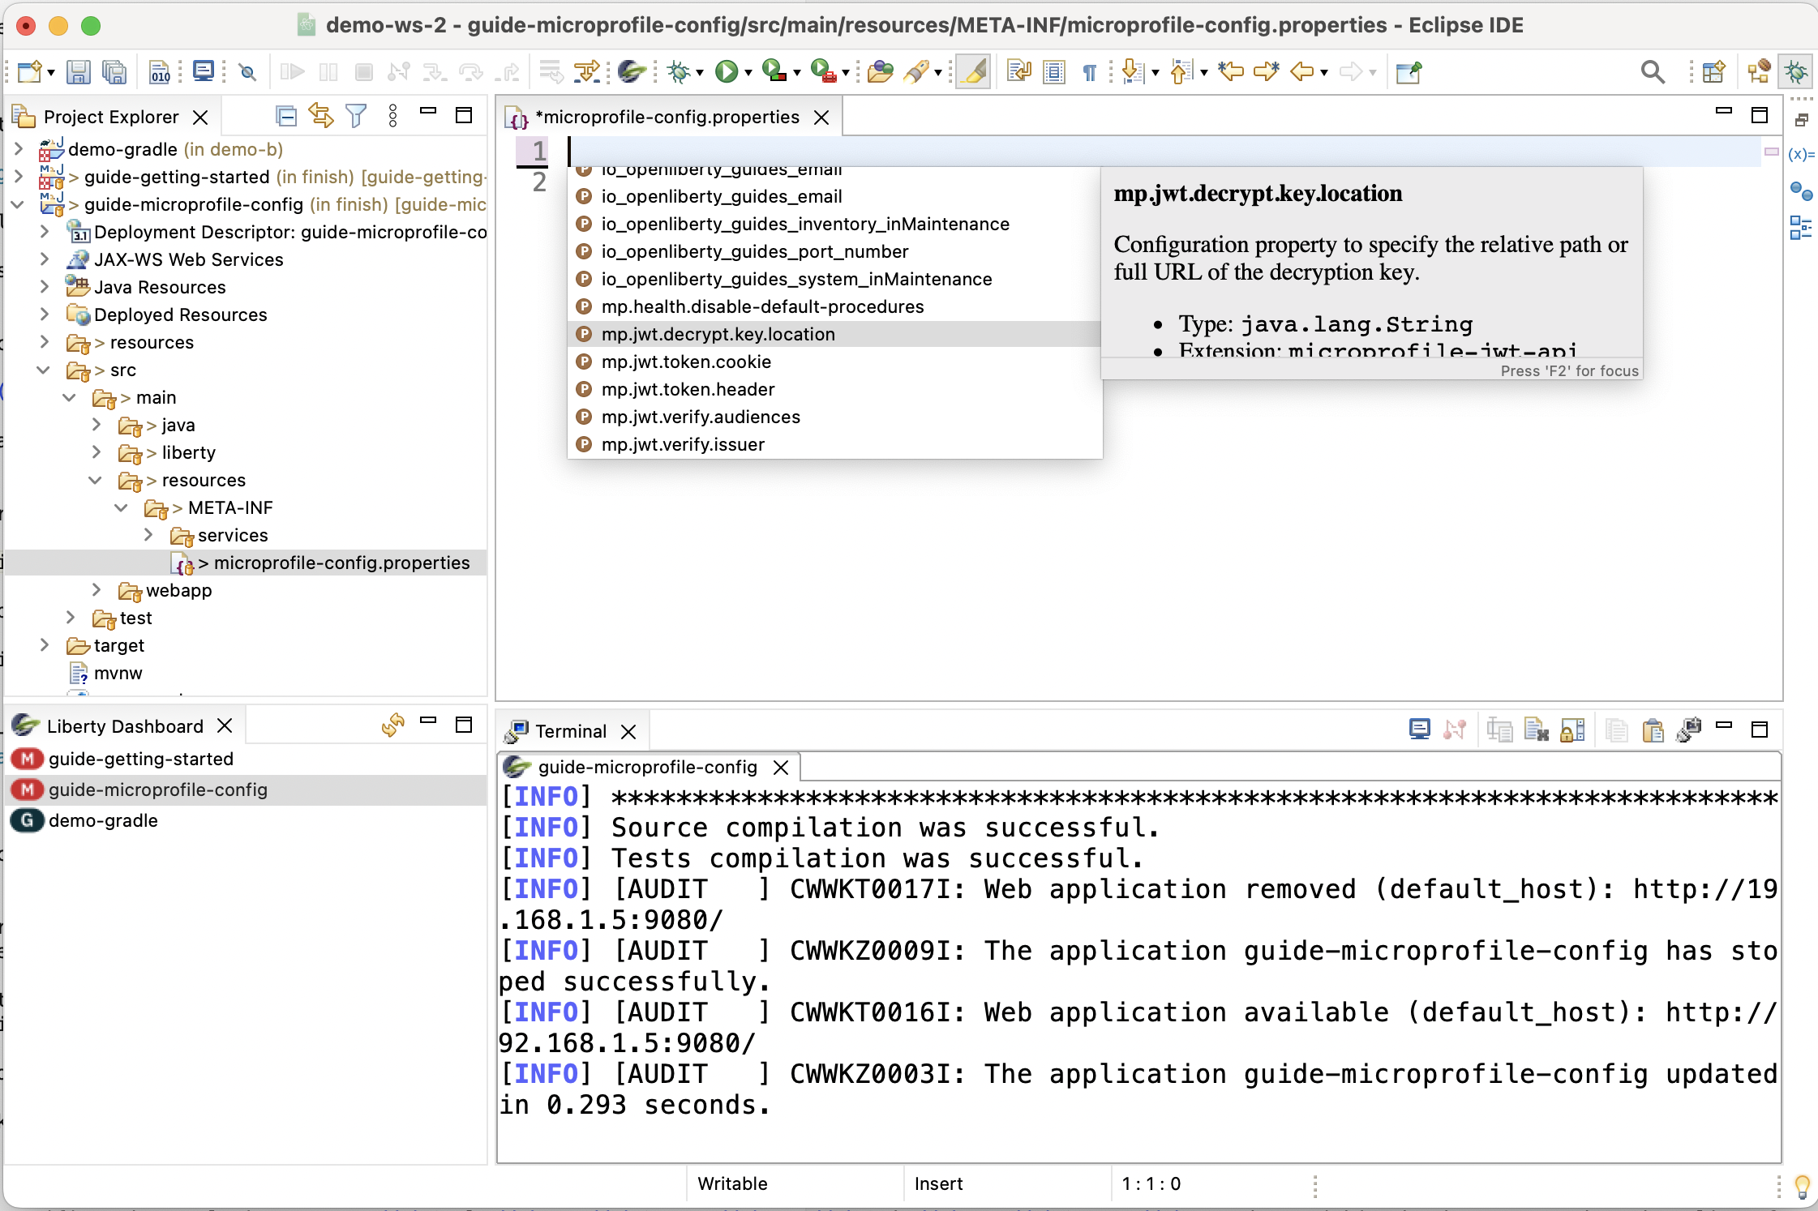Screen dimensions: 1818x1211
Task: Click the Save All toolbar icon
Action: tap(114, 72)
